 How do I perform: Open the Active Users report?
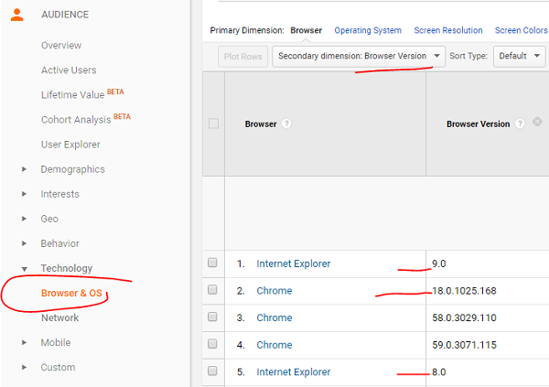coord(69,70)
